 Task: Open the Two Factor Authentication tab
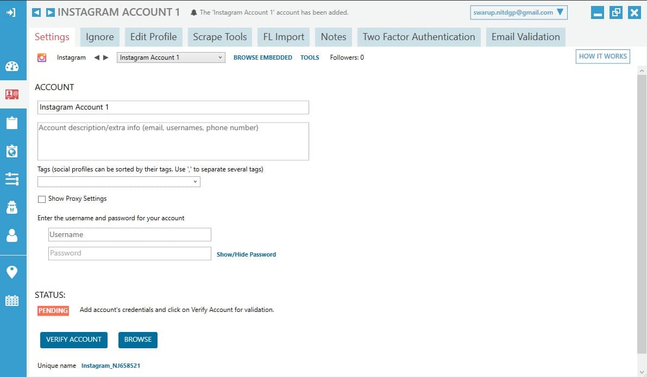(419, 37)
